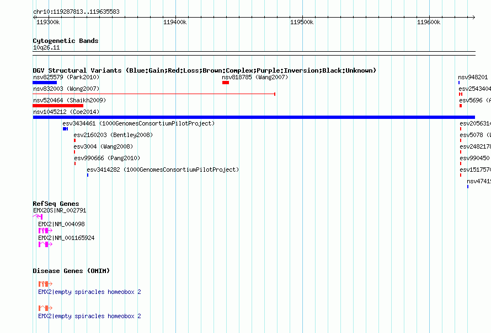
Task: Open esv3434461 (1000GenomesConsortiumPilotProject) label
Action: (138, 123)
